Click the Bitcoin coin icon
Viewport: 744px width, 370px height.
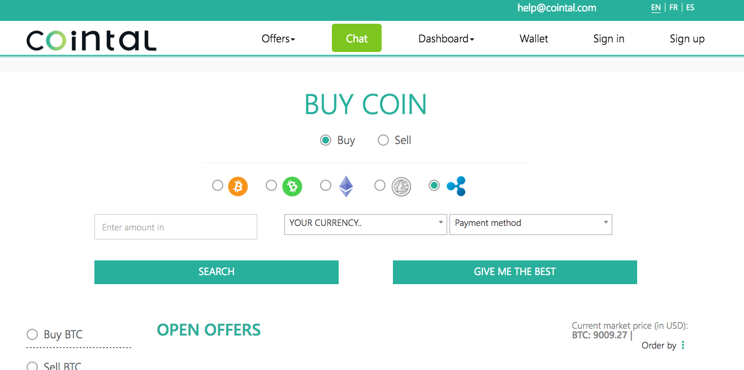point(238,186)
